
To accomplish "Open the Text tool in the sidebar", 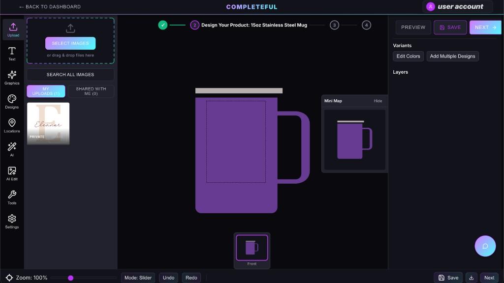I will tap(12, 53).
